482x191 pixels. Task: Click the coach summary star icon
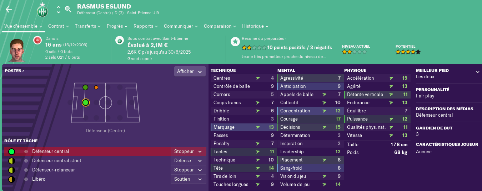click(x=235, y=42)
